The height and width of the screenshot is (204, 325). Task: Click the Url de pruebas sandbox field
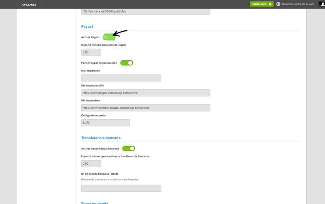145,108
